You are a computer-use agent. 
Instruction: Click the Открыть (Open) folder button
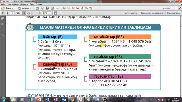coord(7,8)
